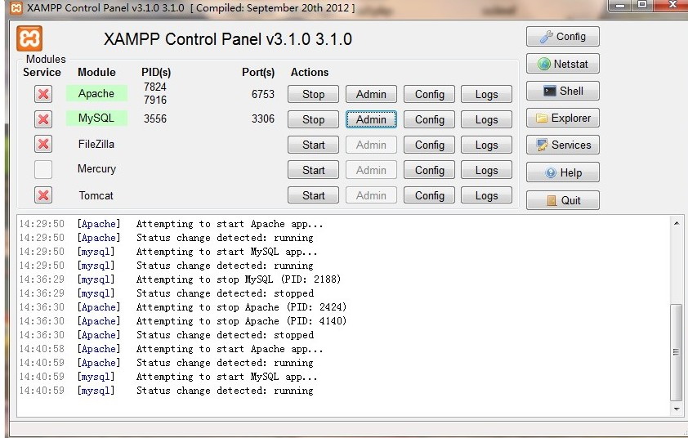Open the Mercury Config menu
The image size is (688, 438).
(x=429, y=170)
